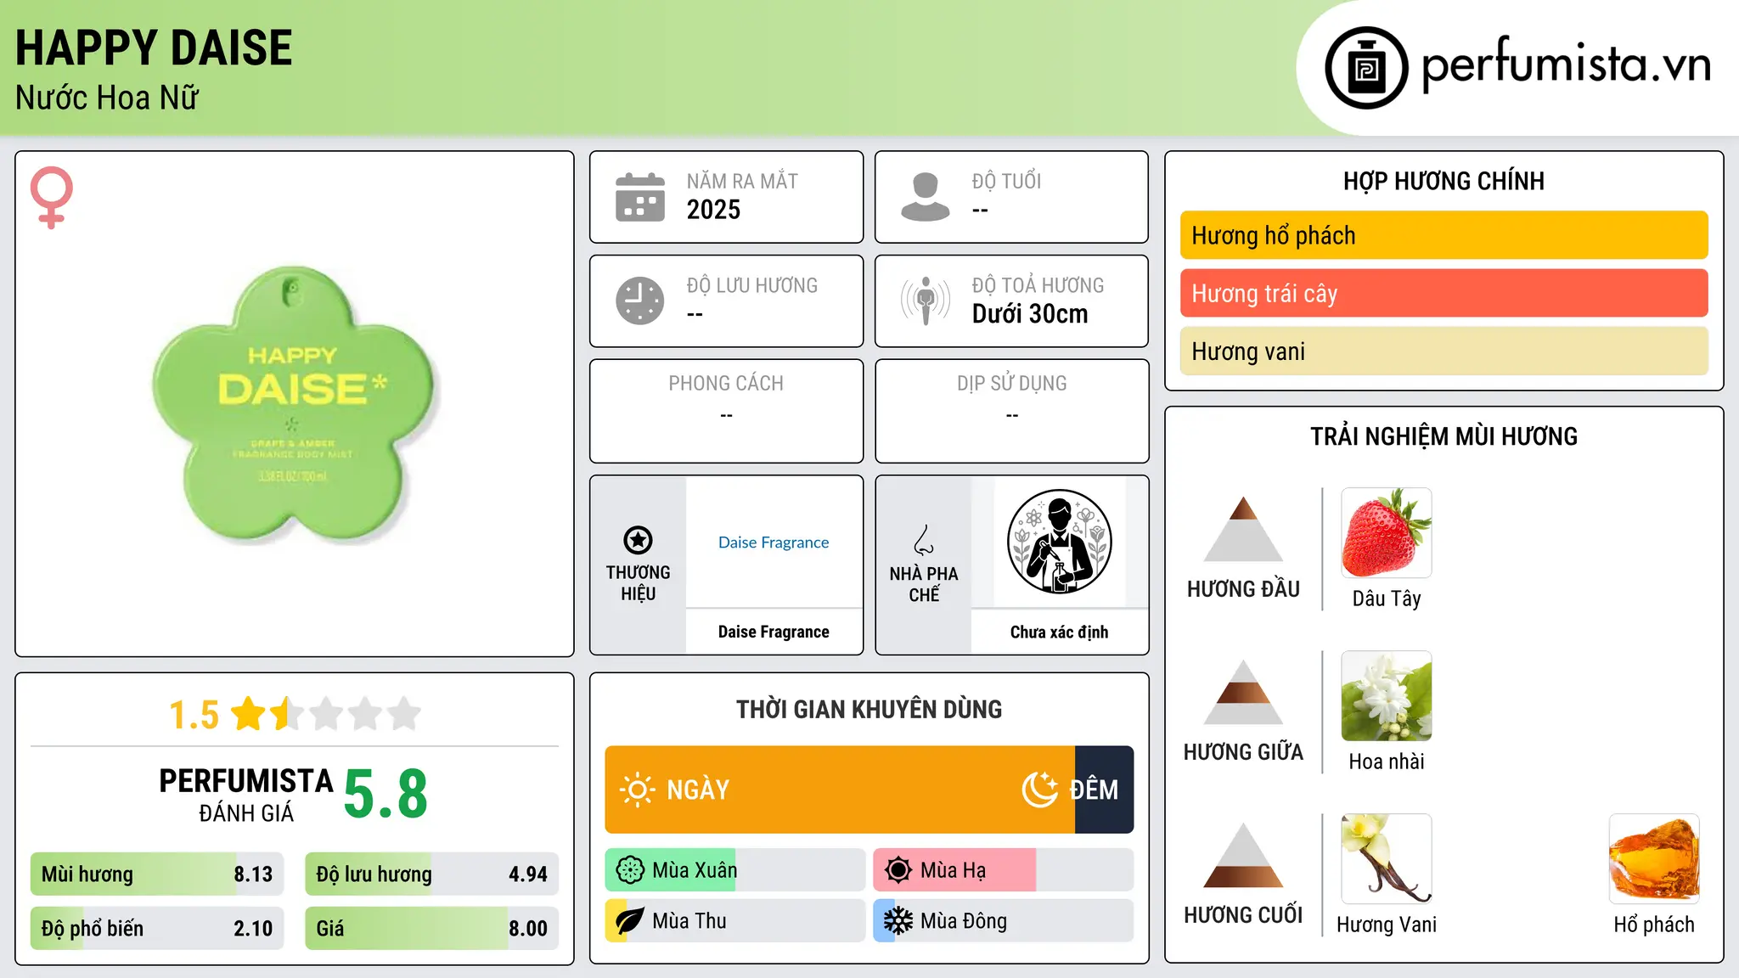Click the star badge icon above Thương hiệu

[639, 540]
